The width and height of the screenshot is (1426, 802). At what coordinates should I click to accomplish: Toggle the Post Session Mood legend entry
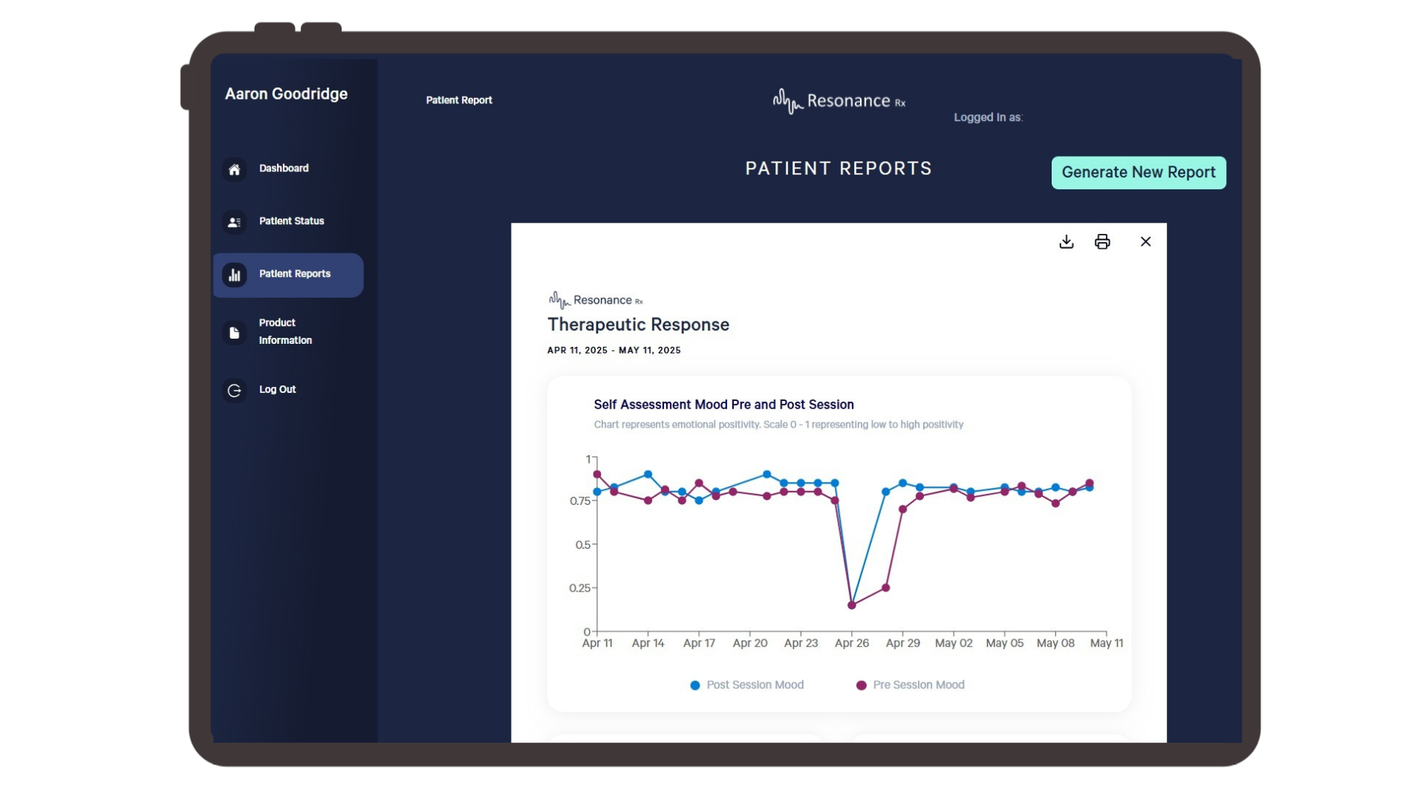pyautogui.click(x=746, y=685)
